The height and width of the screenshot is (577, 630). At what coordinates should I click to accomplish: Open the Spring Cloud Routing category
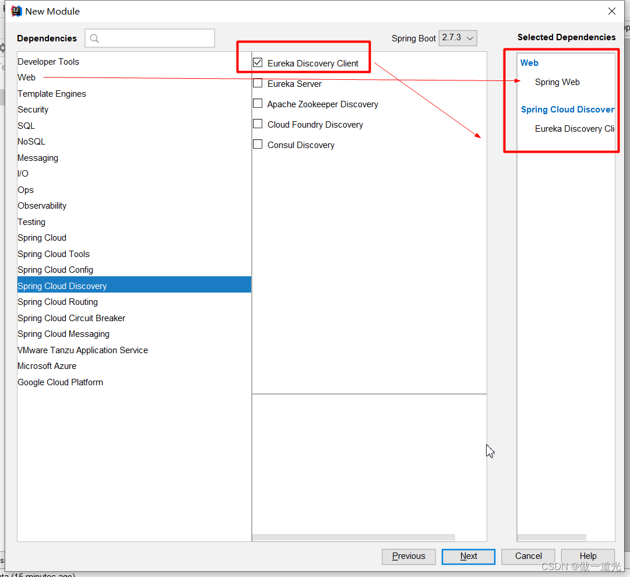[134, 302]
